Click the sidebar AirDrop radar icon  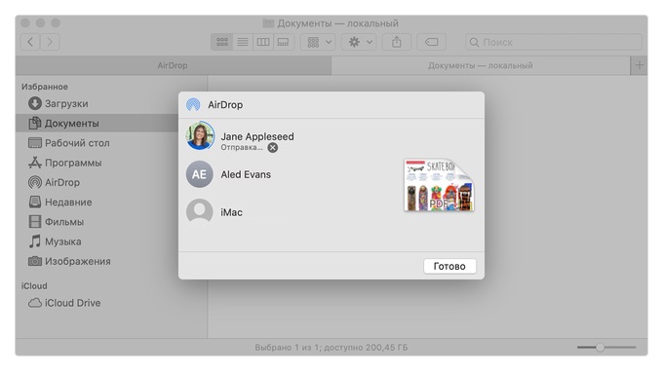pos(35,182)
